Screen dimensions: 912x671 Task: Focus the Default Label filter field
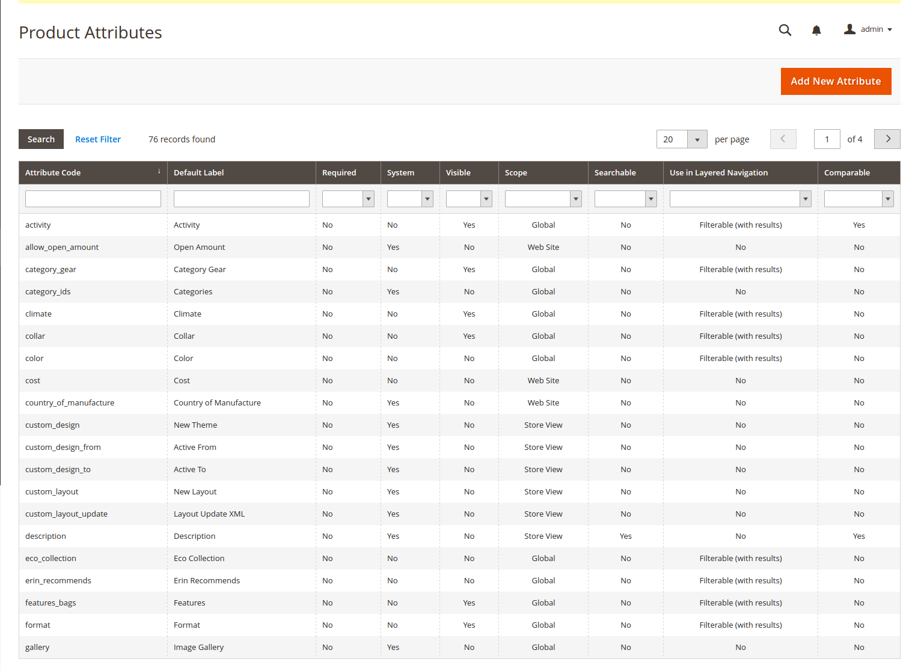point(242,199)
